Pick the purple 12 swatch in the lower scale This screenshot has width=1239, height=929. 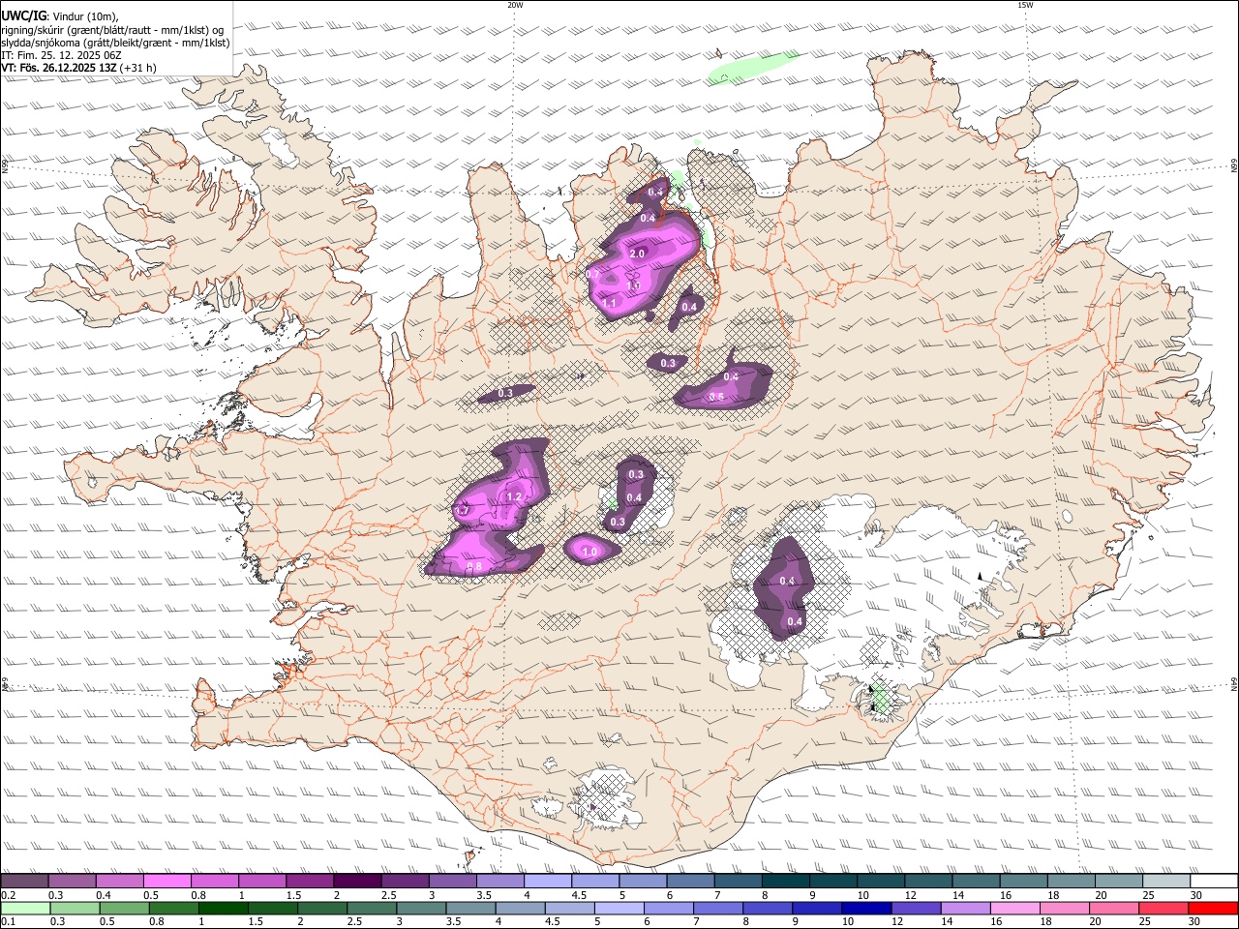click(916, 908)
